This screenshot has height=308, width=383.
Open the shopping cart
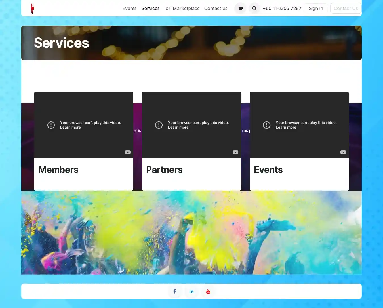pos(240,9)
